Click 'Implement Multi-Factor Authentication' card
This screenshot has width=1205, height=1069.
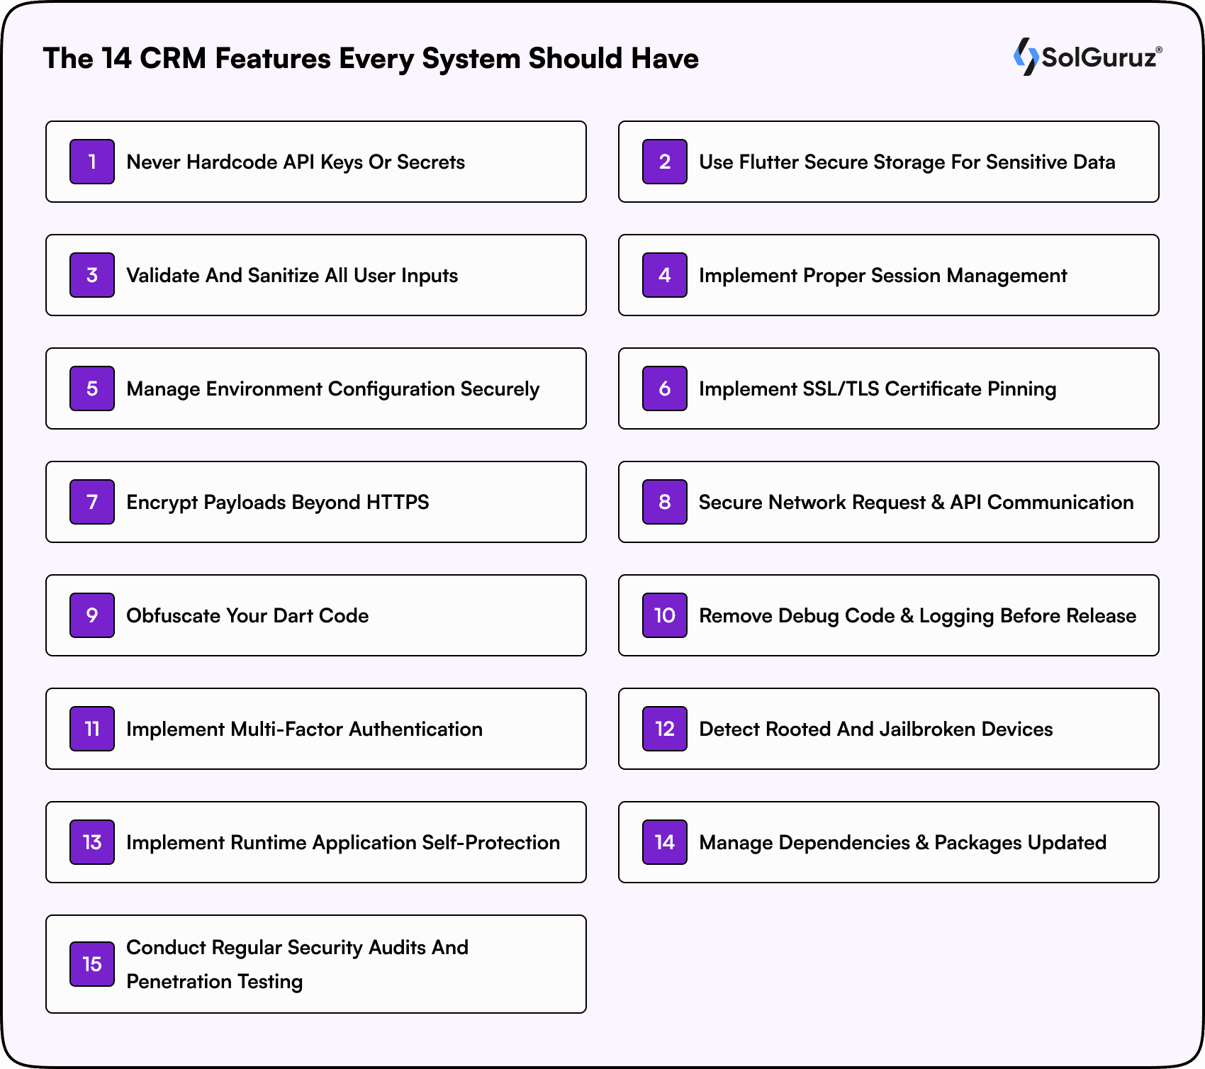click(315, 729)
